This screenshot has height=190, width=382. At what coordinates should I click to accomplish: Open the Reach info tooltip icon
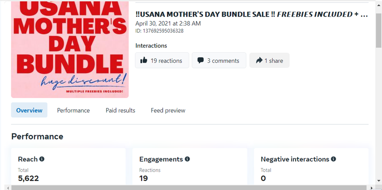tap(42, 159)
